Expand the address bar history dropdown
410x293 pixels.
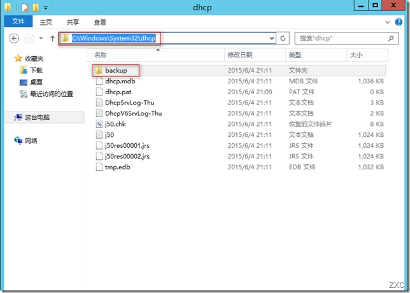coord(272,38)
